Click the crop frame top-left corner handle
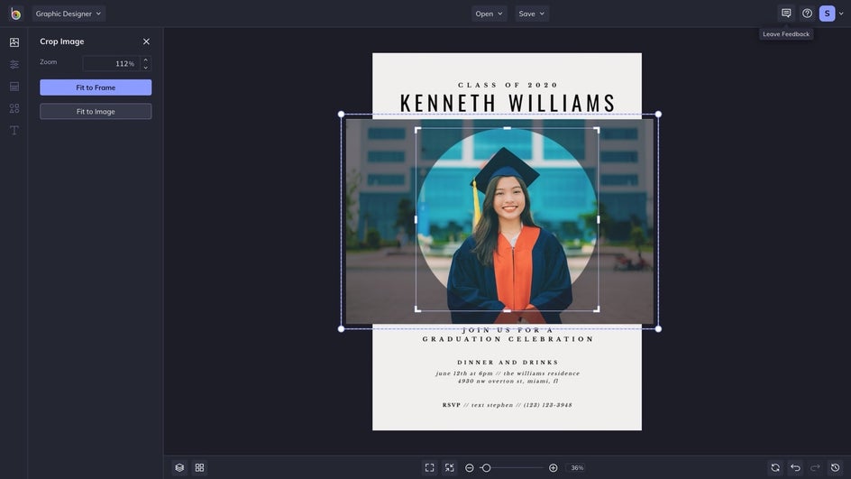 tap(416, 129)
